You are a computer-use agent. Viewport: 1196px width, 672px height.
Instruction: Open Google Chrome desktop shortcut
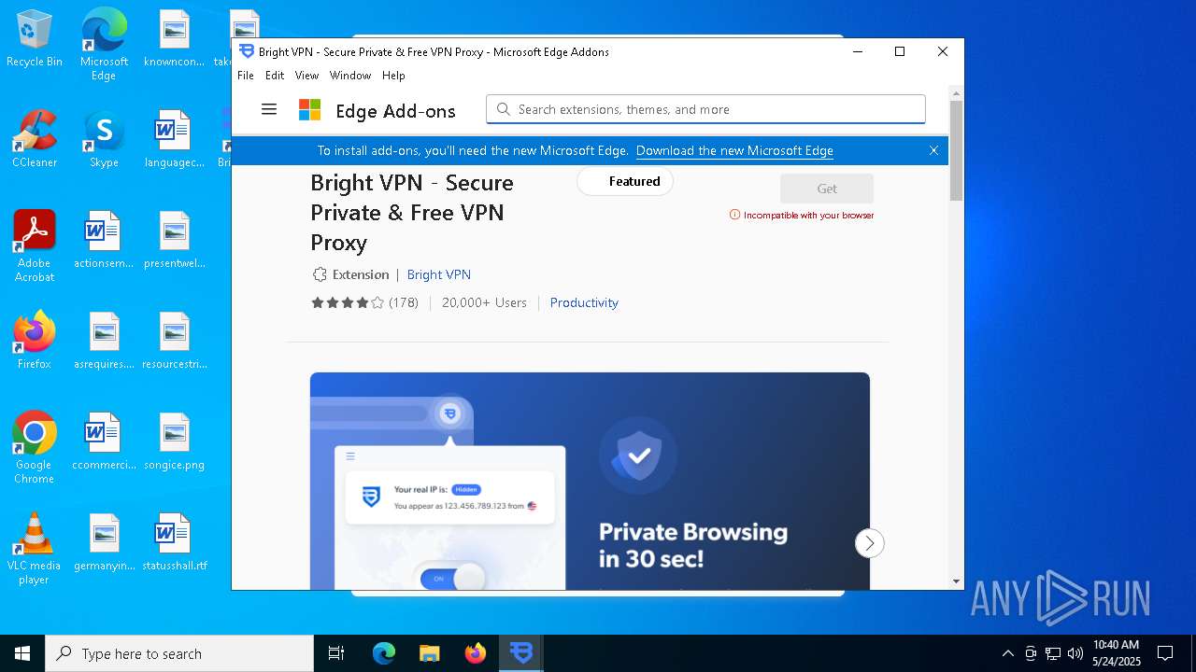pos(35,448)
